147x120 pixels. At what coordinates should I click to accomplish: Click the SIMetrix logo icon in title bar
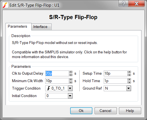click(5, 5)
